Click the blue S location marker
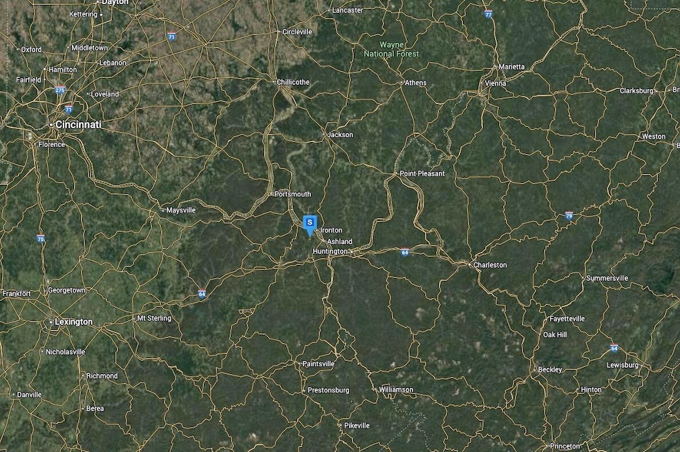 tap(310, 226)
